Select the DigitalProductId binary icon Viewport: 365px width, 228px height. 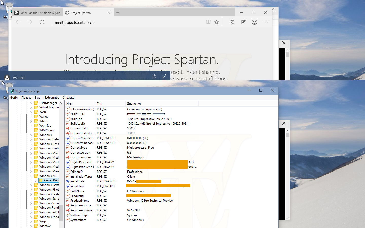[68, 162]
